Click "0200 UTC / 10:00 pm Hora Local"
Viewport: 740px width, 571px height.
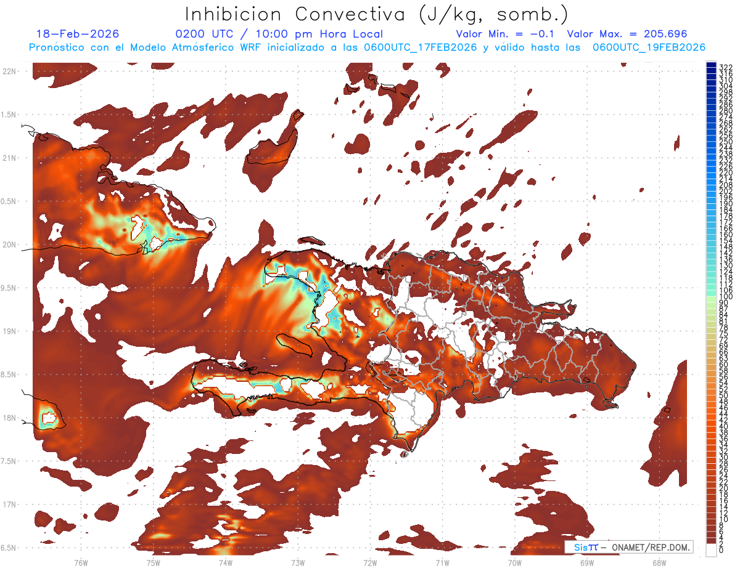279,34
